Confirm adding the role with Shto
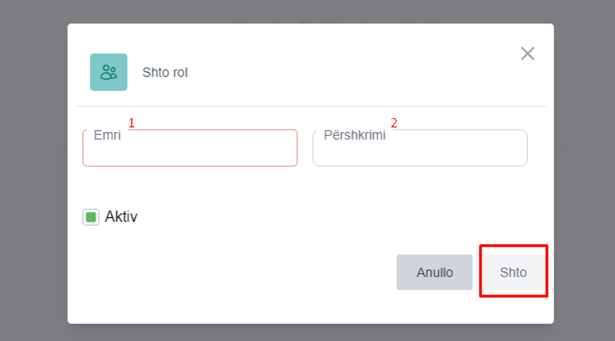This screenshot has height=341, width=615. coord(513,272)
